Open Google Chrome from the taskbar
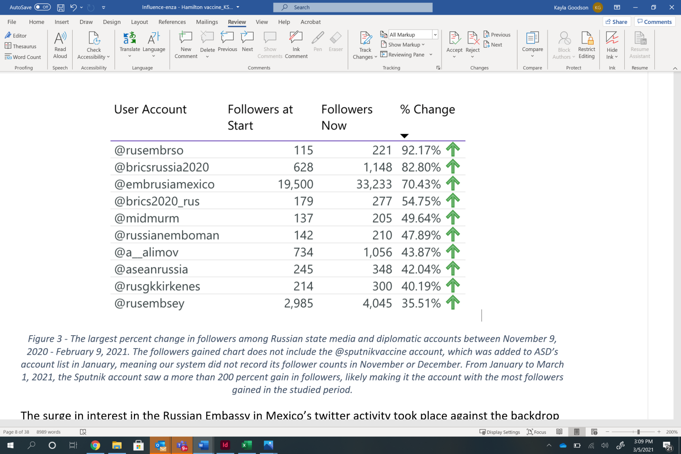Image resolution: width=681 pixels, height=454 pixels. tap(95, 445)
